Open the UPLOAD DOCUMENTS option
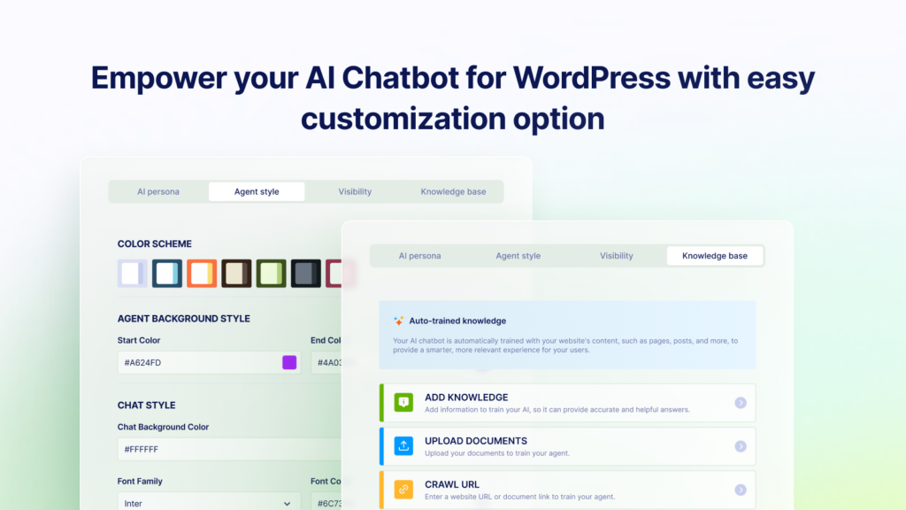Screen dimensions: 906x510 [x=567, y=446]
